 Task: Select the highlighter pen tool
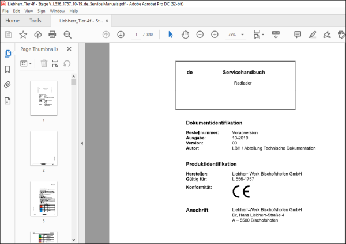coord(312,35)
